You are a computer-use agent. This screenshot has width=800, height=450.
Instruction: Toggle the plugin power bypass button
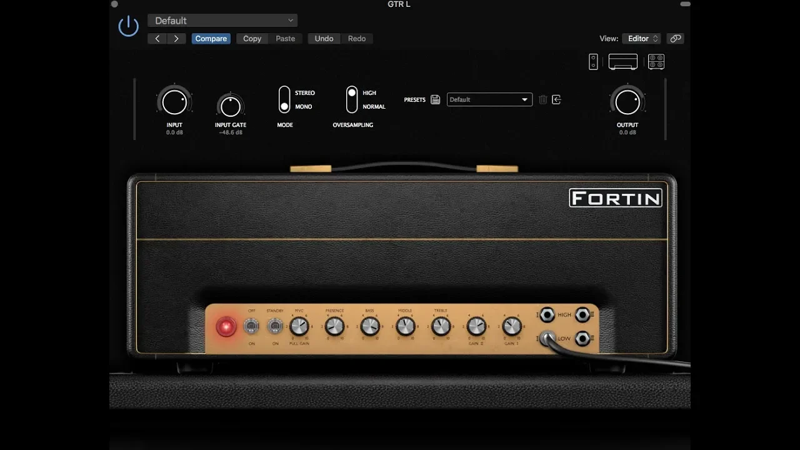coord(128,26)
